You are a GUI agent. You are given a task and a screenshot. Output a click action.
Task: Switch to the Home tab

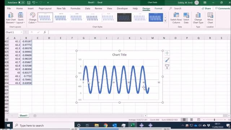tap(19, 8)
